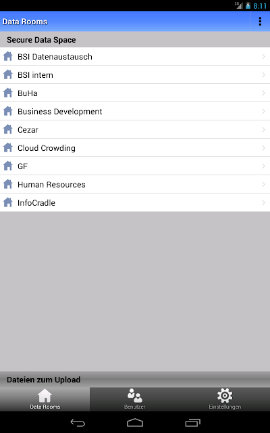270x433 pixels.
Task: Open the Einstellungen gear tab
Action: click(x=225, y=399)
